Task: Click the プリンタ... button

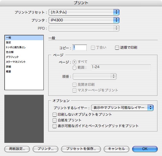Action: [45, 149]
